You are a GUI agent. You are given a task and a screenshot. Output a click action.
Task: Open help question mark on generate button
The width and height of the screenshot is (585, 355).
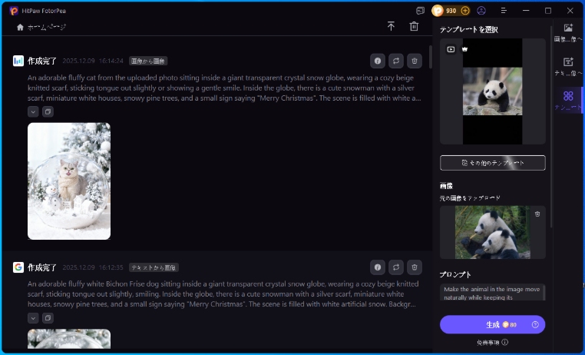pos(535,325)
